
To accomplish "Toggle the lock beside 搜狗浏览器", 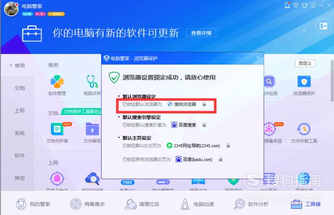I will tap(204, 104).
